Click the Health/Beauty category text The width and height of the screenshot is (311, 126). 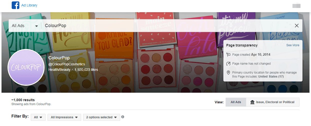[x=59, y=70]
